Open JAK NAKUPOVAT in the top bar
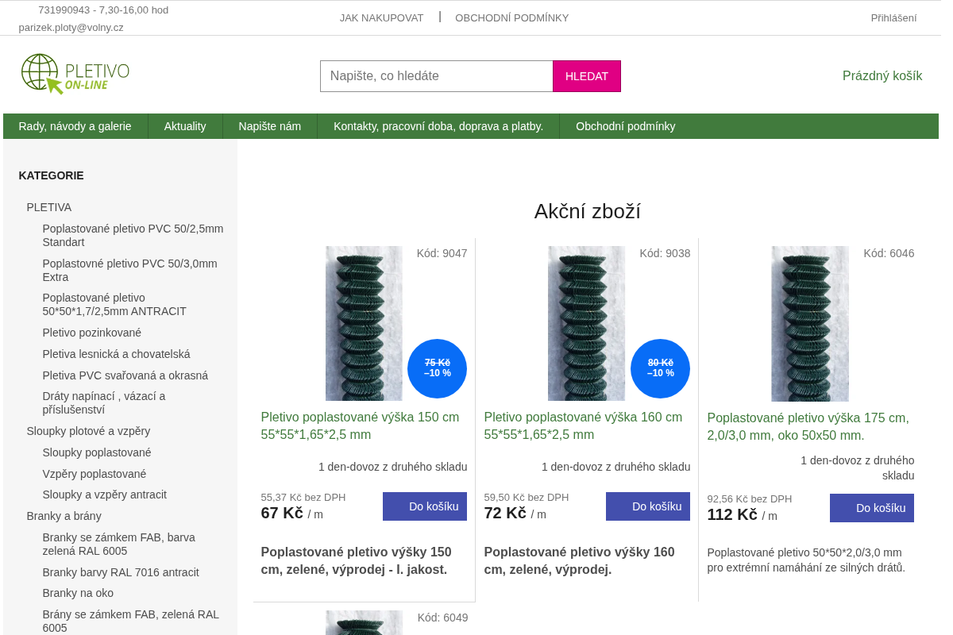This screenshot has height=635, width=953. click(x=381, y=17)
